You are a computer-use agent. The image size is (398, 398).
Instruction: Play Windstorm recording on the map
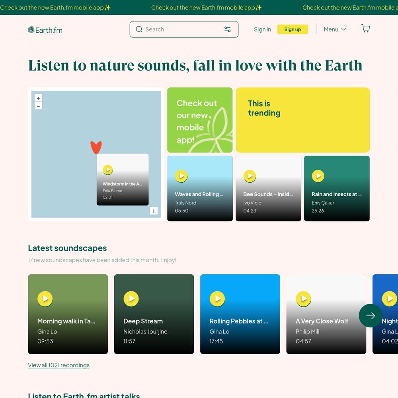coord(108,170)
